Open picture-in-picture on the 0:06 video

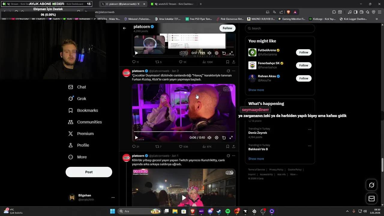[x=224, y=138]
